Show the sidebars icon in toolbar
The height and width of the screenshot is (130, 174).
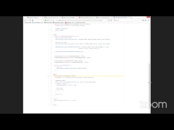coord(146,20)
